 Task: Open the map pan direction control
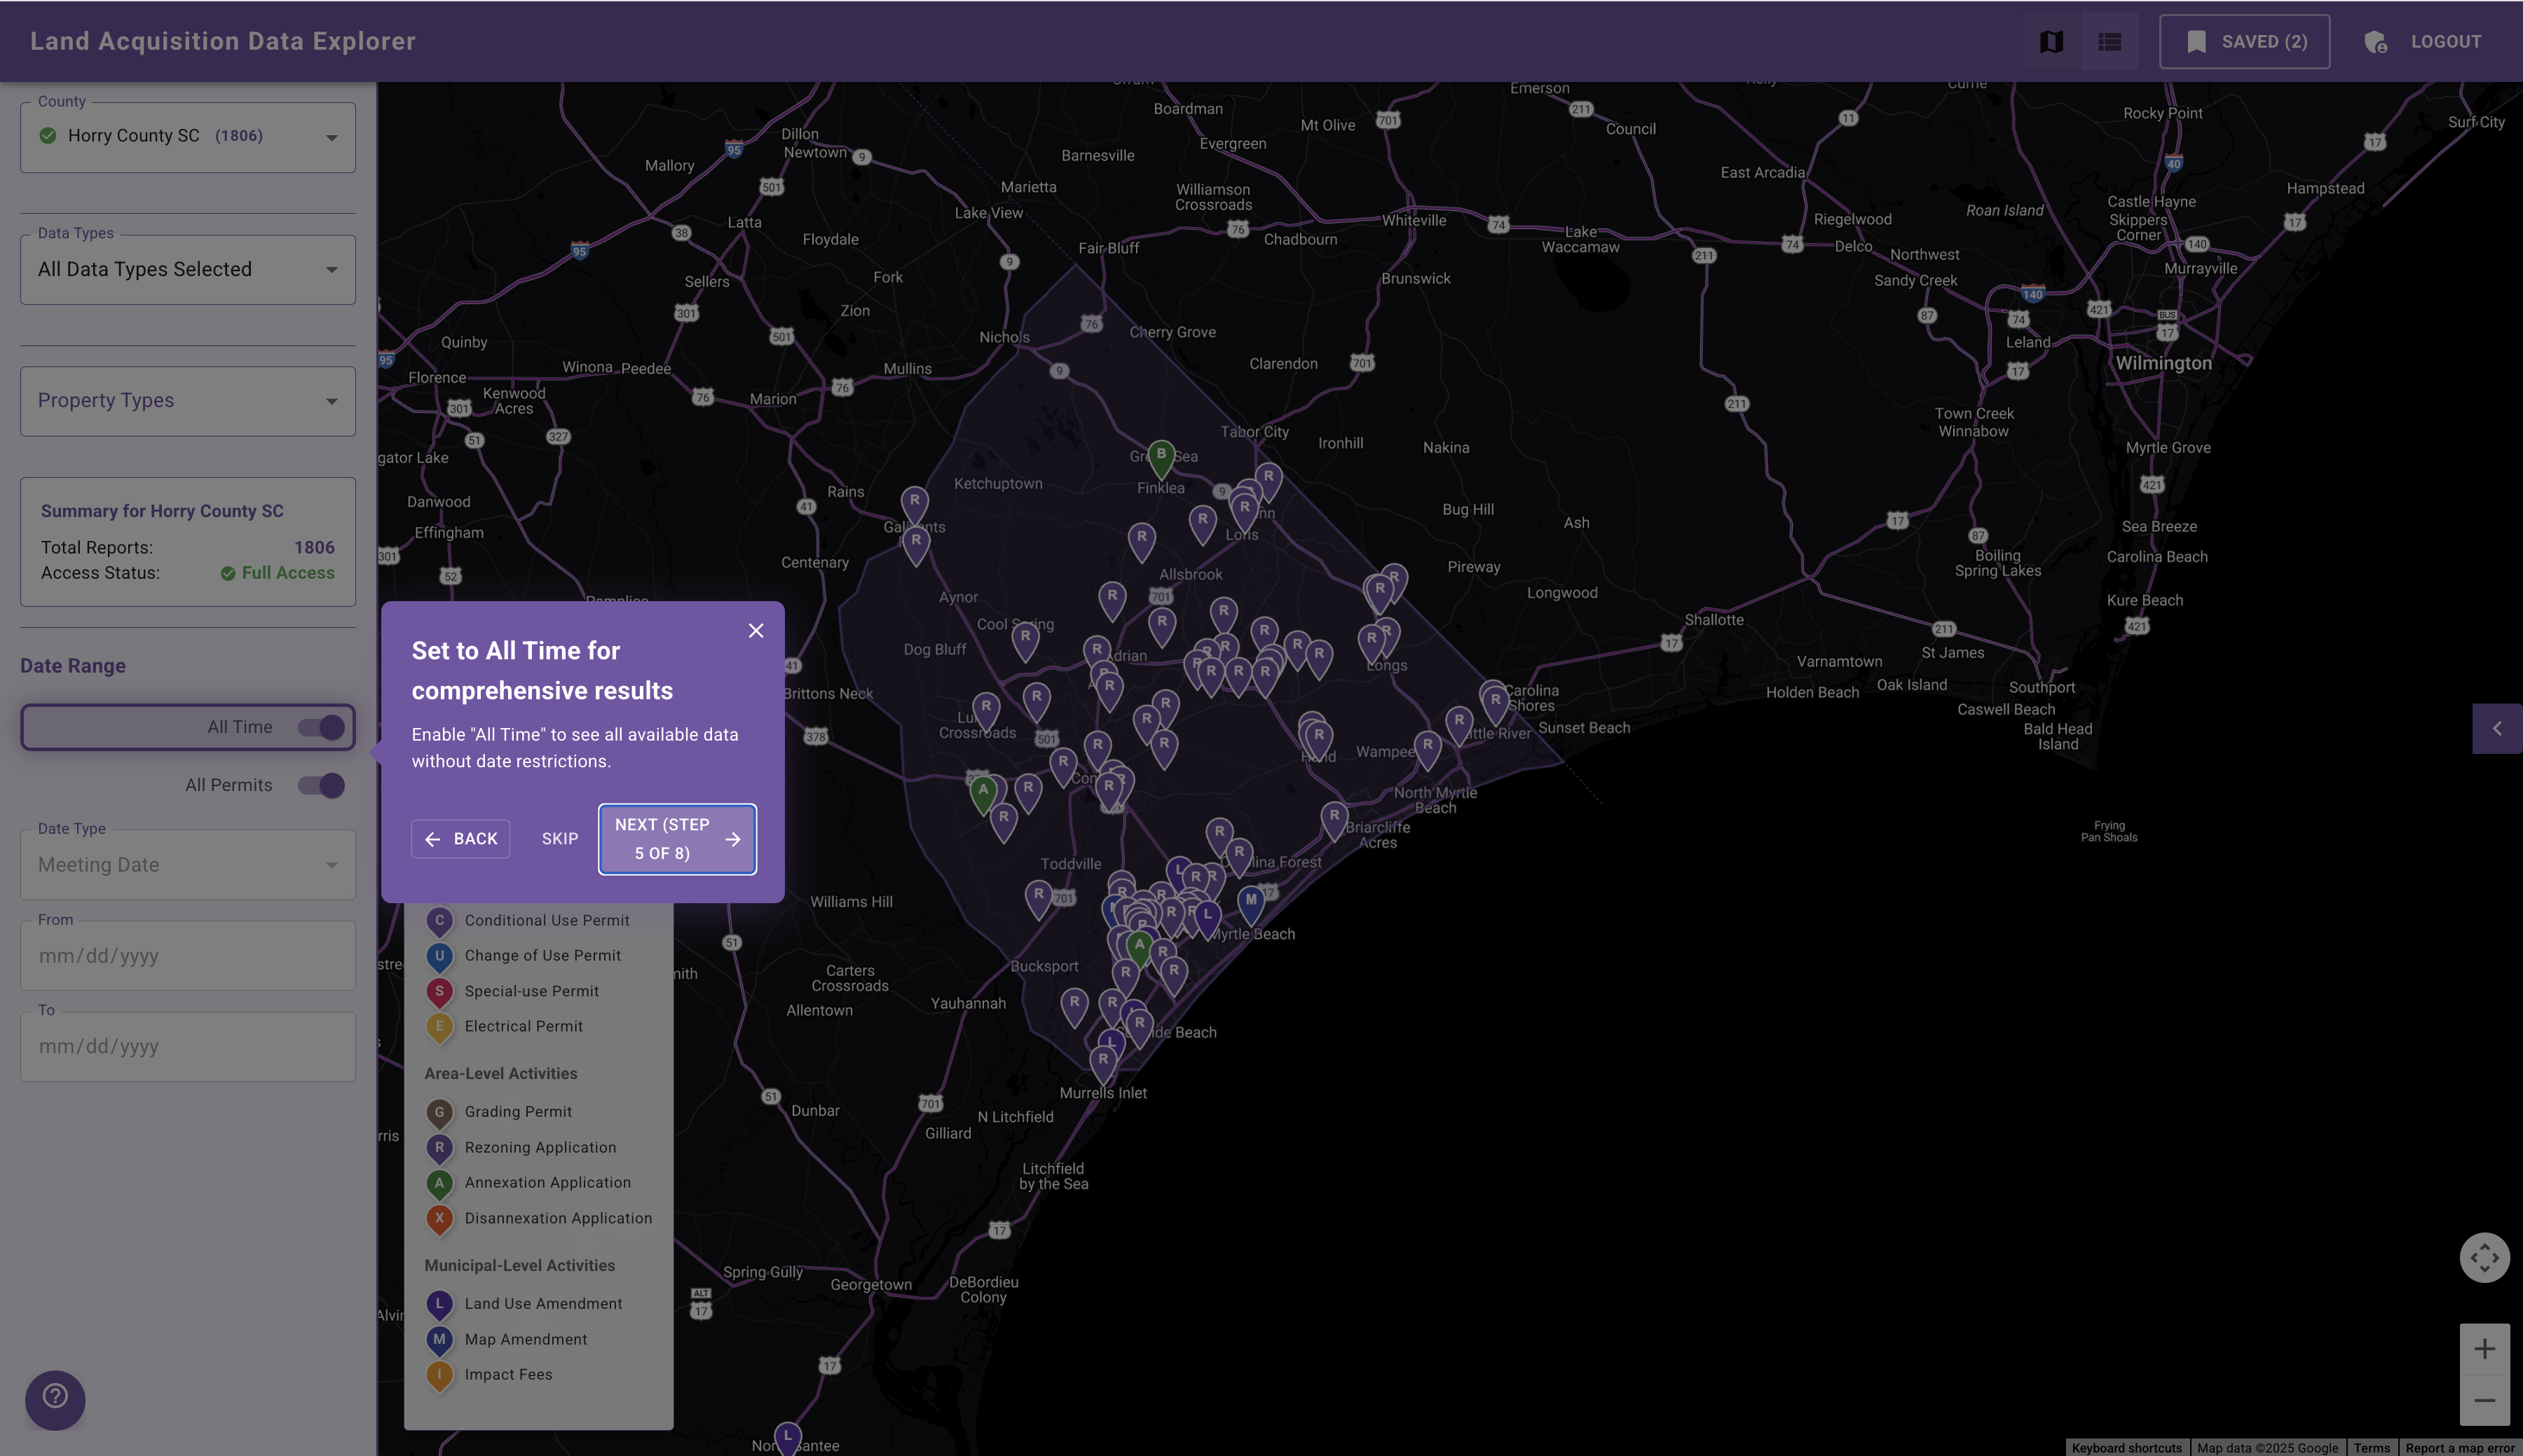[2484, 1257]
